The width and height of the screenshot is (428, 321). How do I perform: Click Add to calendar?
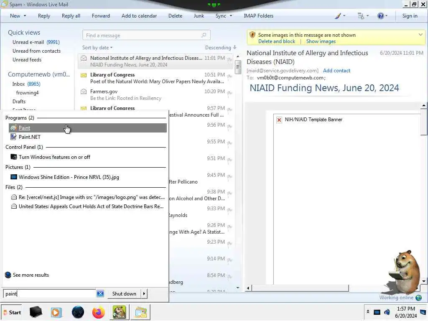click(x=139, y=16)
